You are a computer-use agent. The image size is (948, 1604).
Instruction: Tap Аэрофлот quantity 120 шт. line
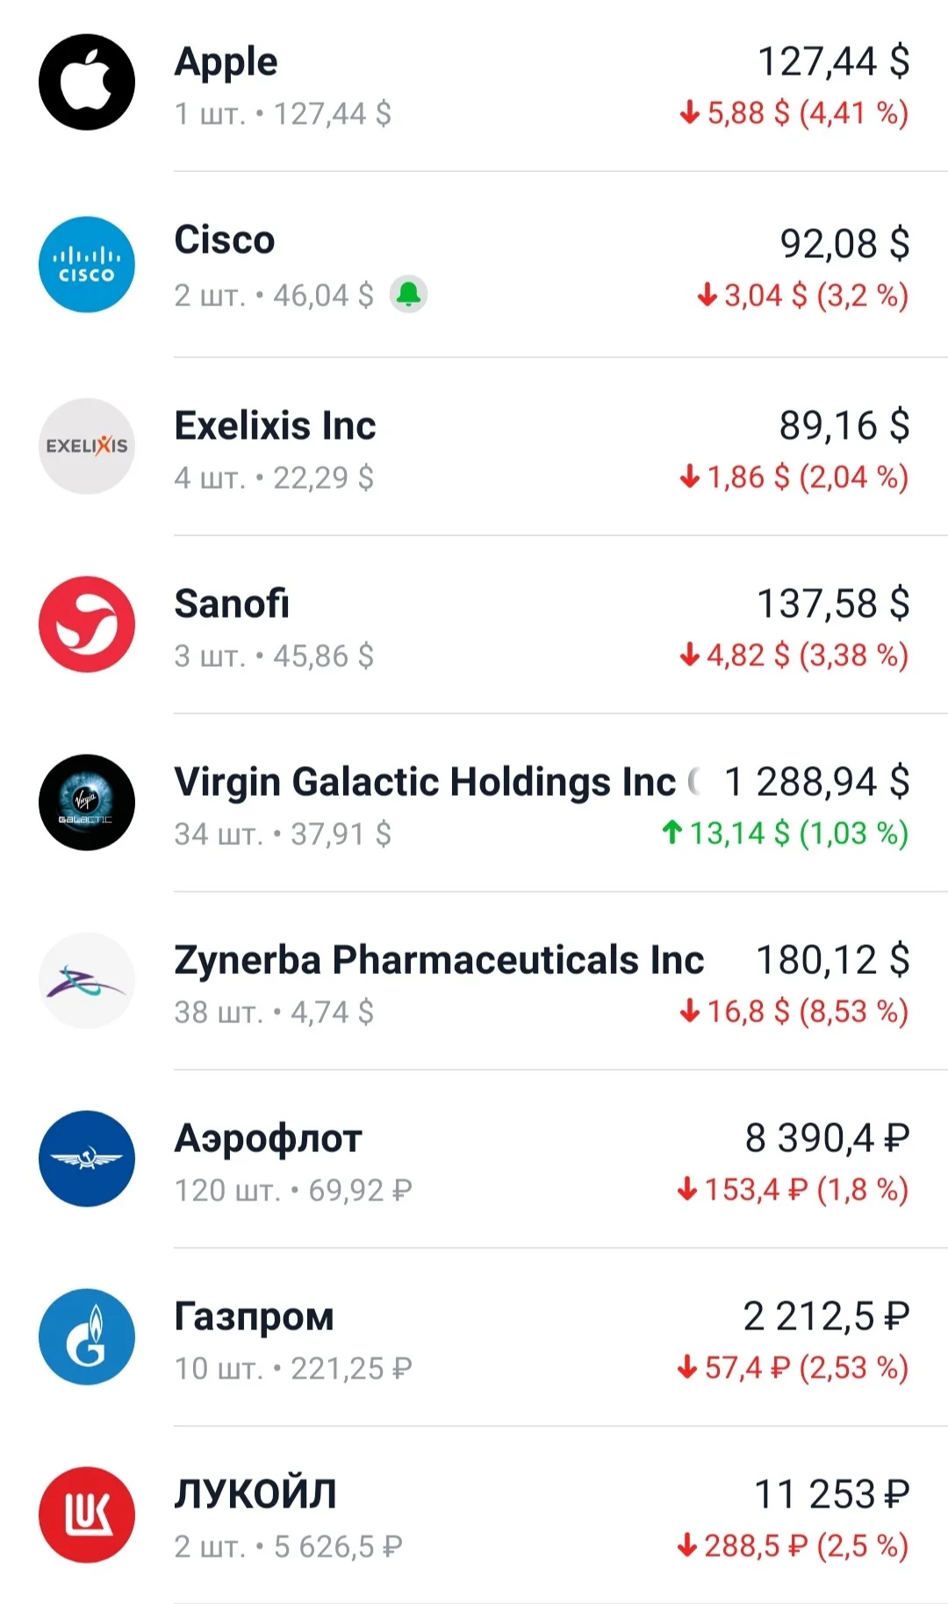293,1190
